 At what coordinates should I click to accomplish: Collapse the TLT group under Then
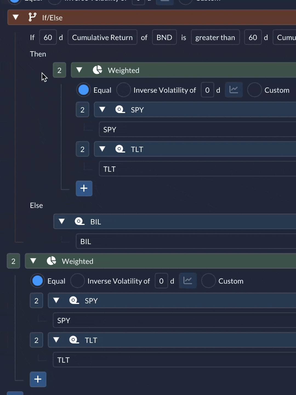click(x=102, y=149)
